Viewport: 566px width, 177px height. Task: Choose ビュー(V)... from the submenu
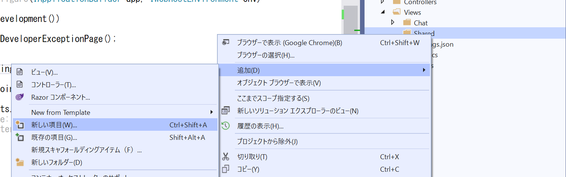[115, 72]
